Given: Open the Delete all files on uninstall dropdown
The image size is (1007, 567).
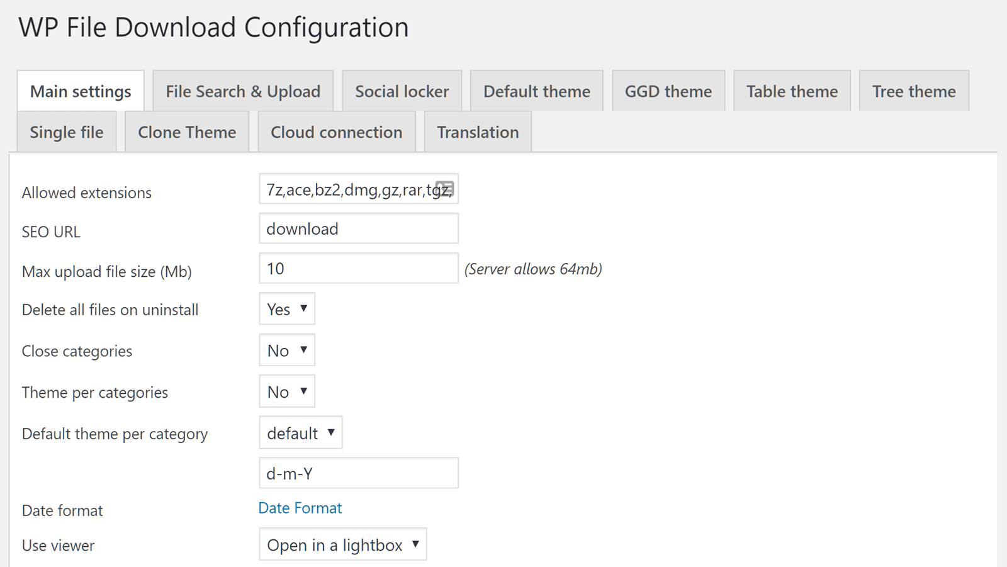Looking at the screenshot, I should pyautogui.click(x=287, y=309).
